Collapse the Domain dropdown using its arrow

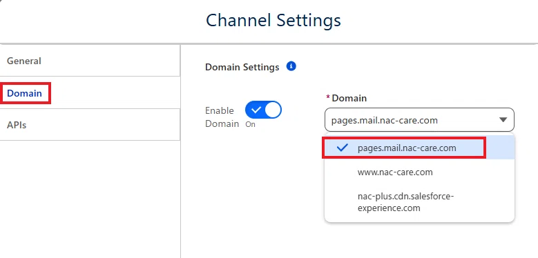coord(503,120)
